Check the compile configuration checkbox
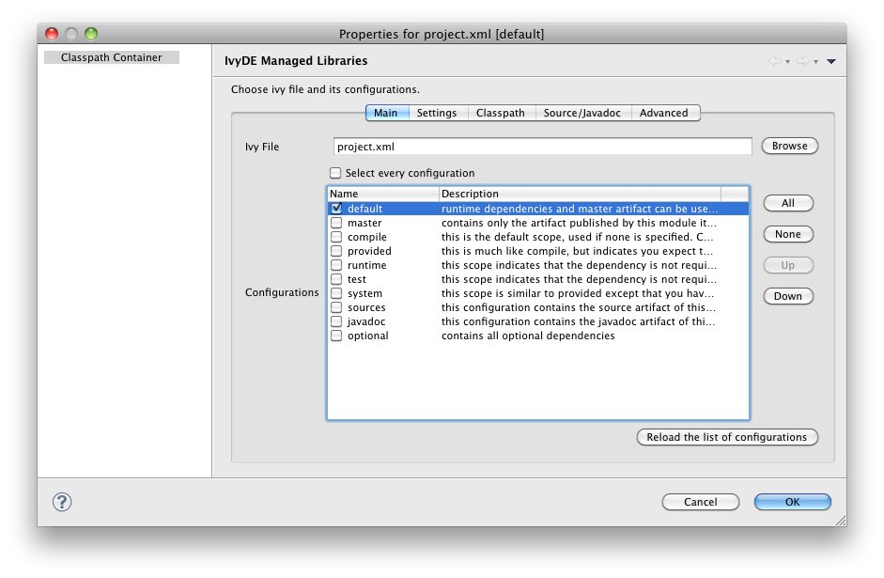 click(336, 237)
